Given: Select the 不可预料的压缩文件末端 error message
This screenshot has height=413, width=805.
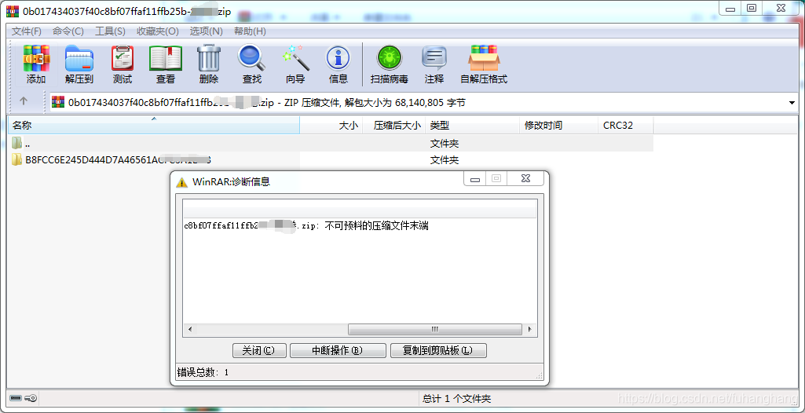Looking at the screenshot, I should (x=377, y=226).
